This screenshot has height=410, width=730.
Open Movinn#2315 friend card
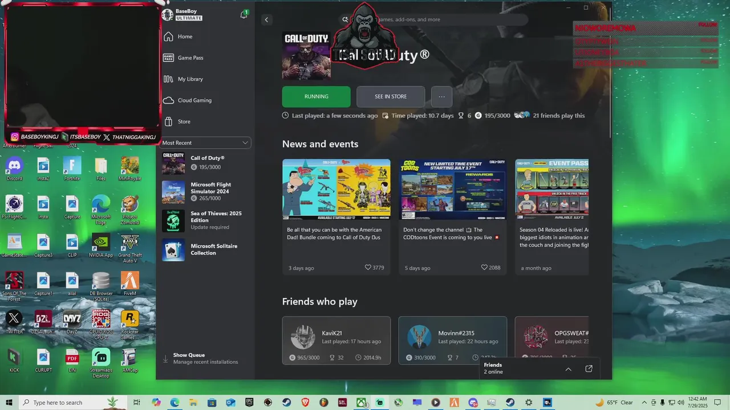[x=453, y=341]
